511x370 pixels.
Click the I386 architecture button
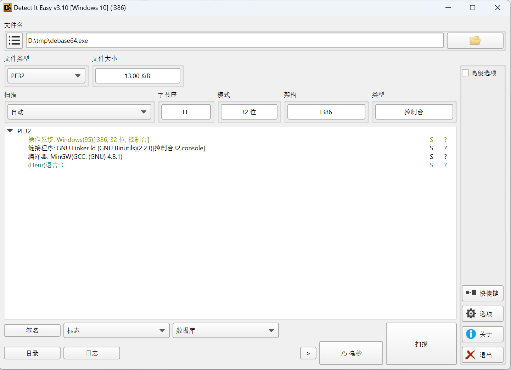point(326,112)
